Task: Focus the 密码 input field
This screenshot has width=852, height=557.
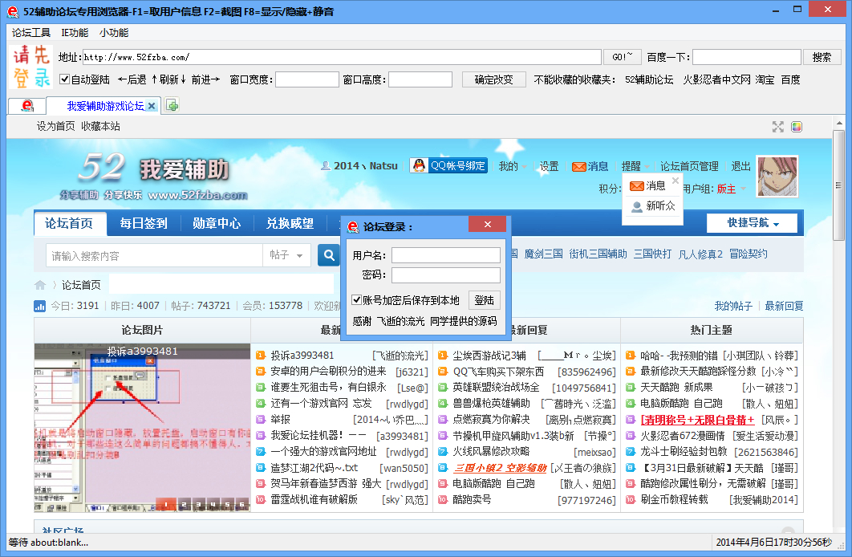Action: [x=446, y=275]
